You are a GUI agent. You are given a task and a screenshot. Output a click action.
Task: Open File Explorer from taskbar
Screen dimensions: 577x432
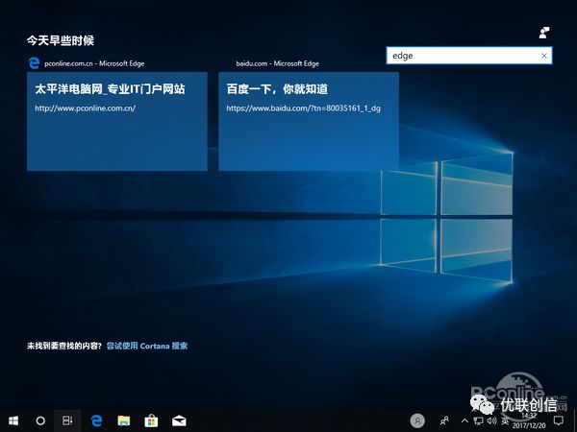tap(124, 420)
